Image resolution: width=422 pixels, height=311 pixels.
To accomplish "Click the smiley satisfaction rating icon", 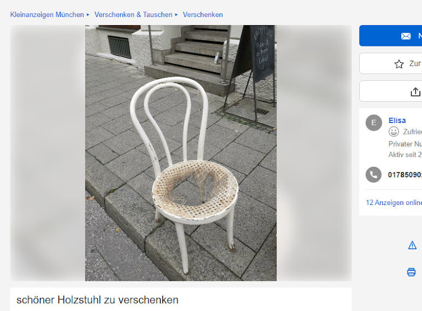I will pyautogui.click(x=394, y=132).
